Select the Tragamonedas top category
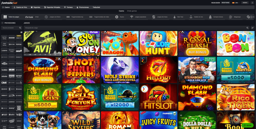This screenshot has width=256, height=129. point(75,17)
